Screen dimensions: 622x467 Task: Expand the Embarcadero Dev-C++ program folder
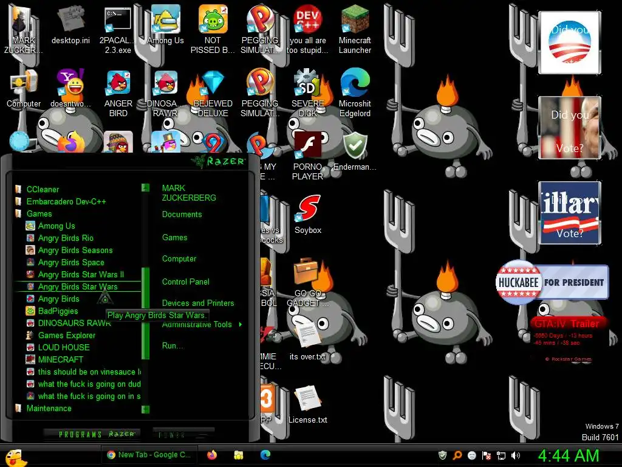pos(66,202)
